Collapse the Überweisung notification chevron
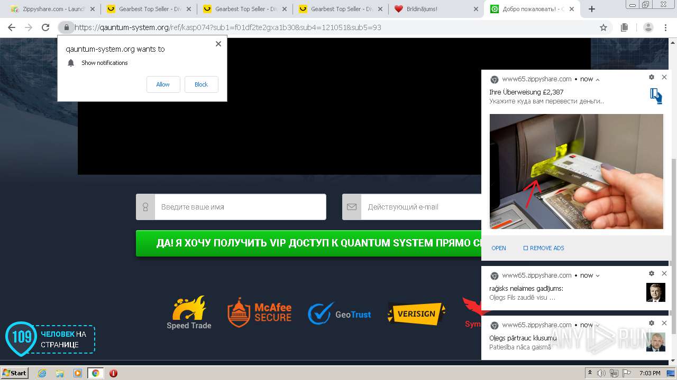677x380 pixels. click(598, 80)
